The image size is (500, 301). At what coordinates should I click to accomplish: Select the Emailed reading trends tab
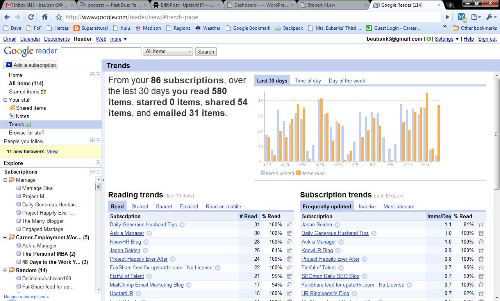pos(189,207)
